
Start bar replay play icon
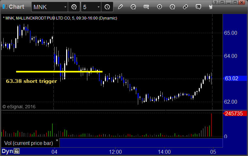pyautogui.click(x=159, y=7)
